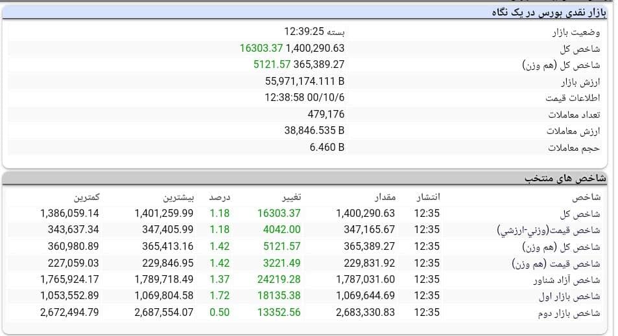618x336 pixels.
Task: Click the 'وضعیت بازار' label
Action: pos(576,32)
